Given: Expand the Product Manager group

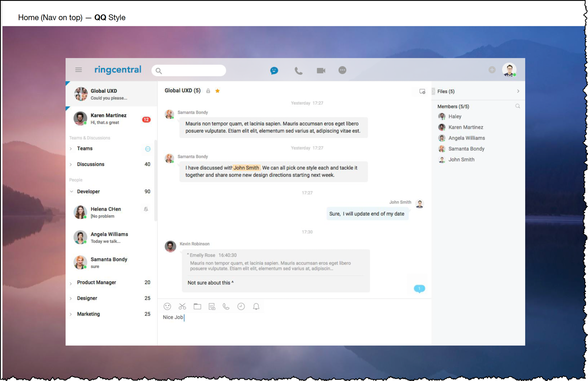Looking at the screenshot, I should click(x=71, y=283).
